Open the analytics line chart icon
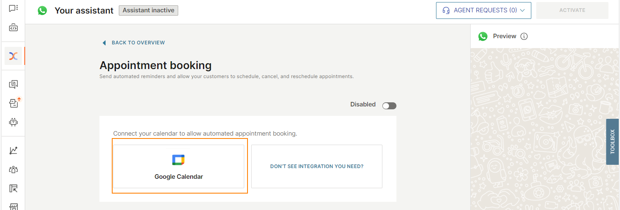Image resolution: width=620 pixels, height=210 pixels. pos(13,150)
